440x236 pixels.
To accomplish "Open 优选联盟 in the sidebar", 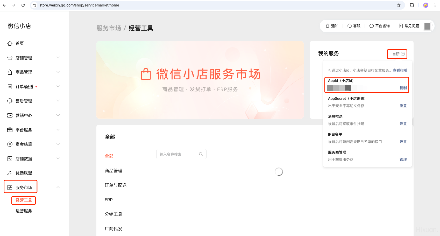I will click(24, 173).
